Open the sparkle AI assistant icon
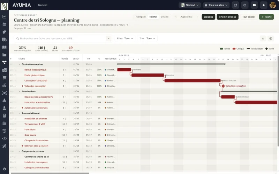Viewport: 279px width, 174px height. [x=264, y=5]
